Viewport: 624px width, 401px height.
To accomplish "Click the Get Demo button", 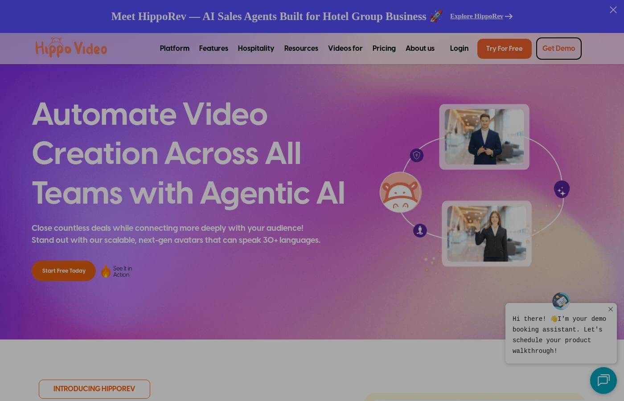I will [559, 49].
